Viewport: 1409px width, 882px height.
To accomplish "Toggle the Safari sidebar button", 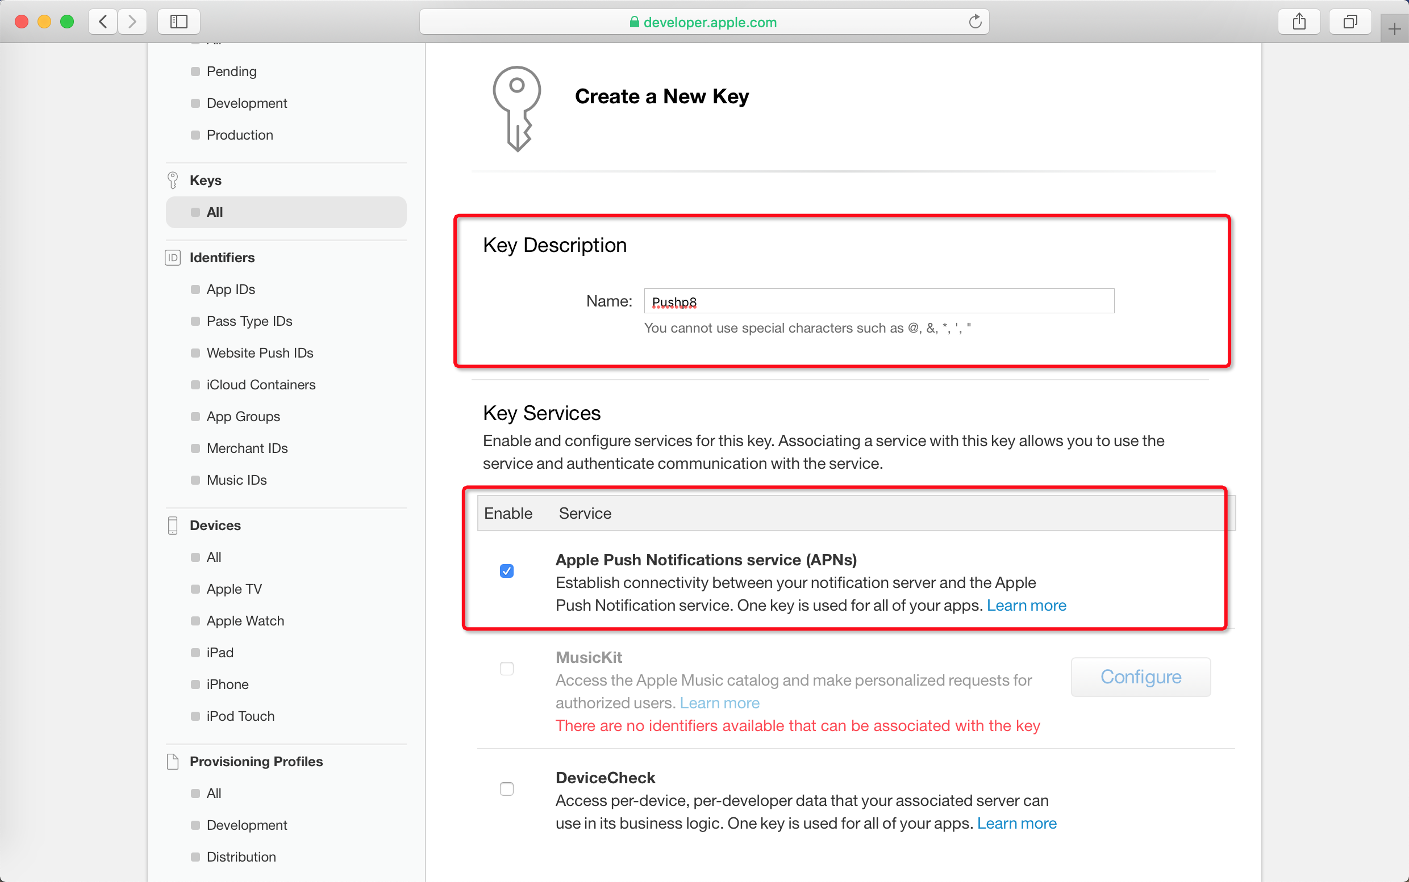I will tap(178, 22).
